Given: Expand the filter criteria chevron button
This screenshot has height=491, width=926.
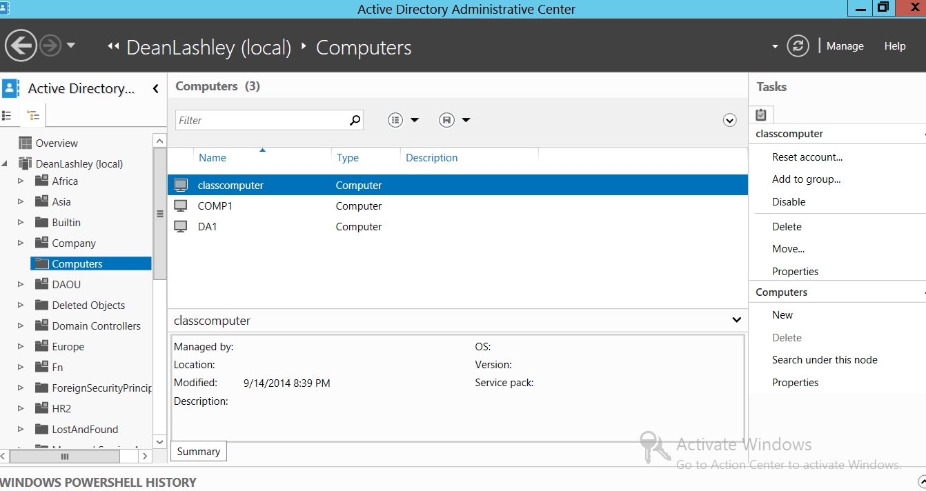Looking at the screenshot, I should click(729, 120).
